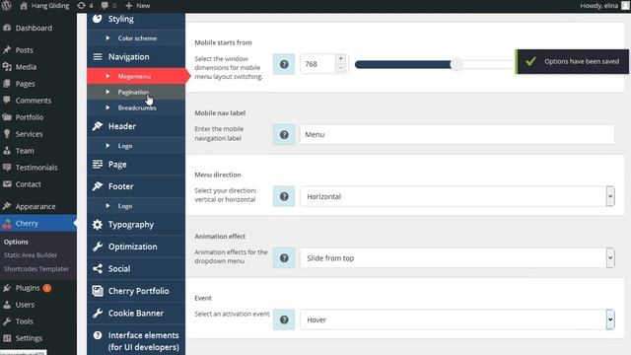The width and height of the screenshot is (631, 355).
Task: Open Shortcodes Templater submenu link
Action: pyautogui.click(x=36, y=269)
